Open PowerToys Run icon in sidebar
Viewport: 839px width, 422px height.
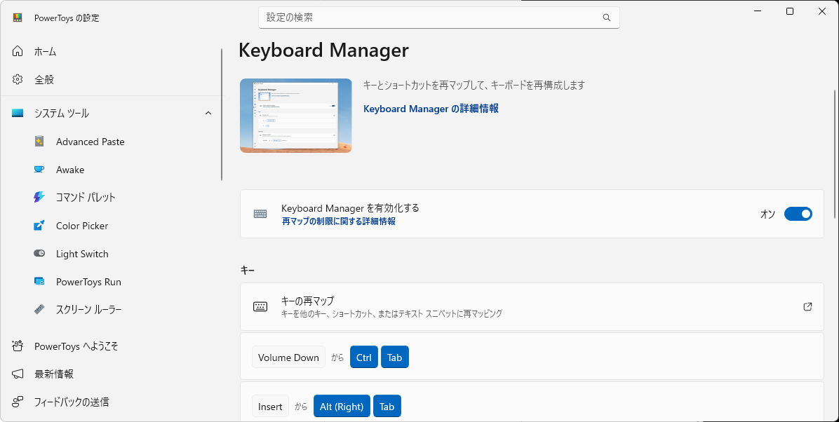(x=40, y=282)
